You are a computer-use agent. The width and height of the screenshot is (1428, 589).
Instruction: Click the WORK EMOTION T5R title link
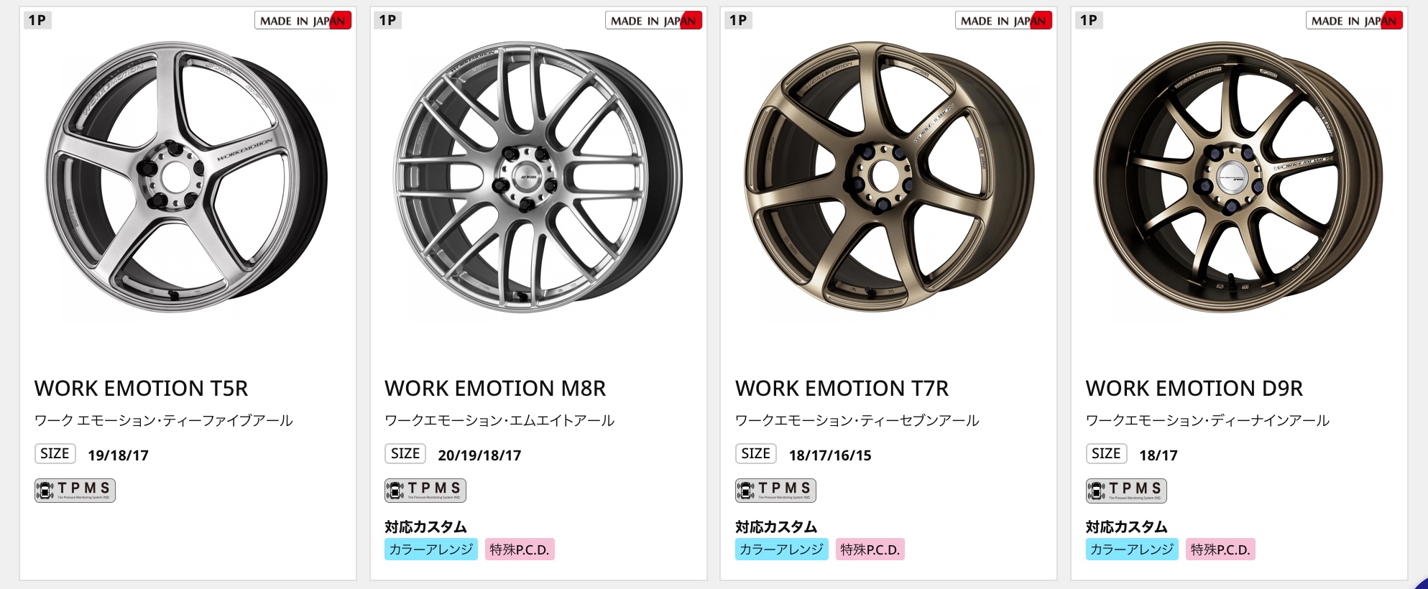[141, 389]
